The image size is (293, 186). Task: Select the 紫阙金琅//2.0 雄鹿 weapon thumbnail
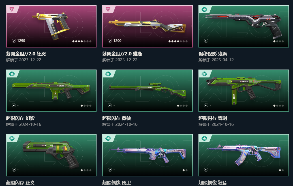[x=147, y=26]
